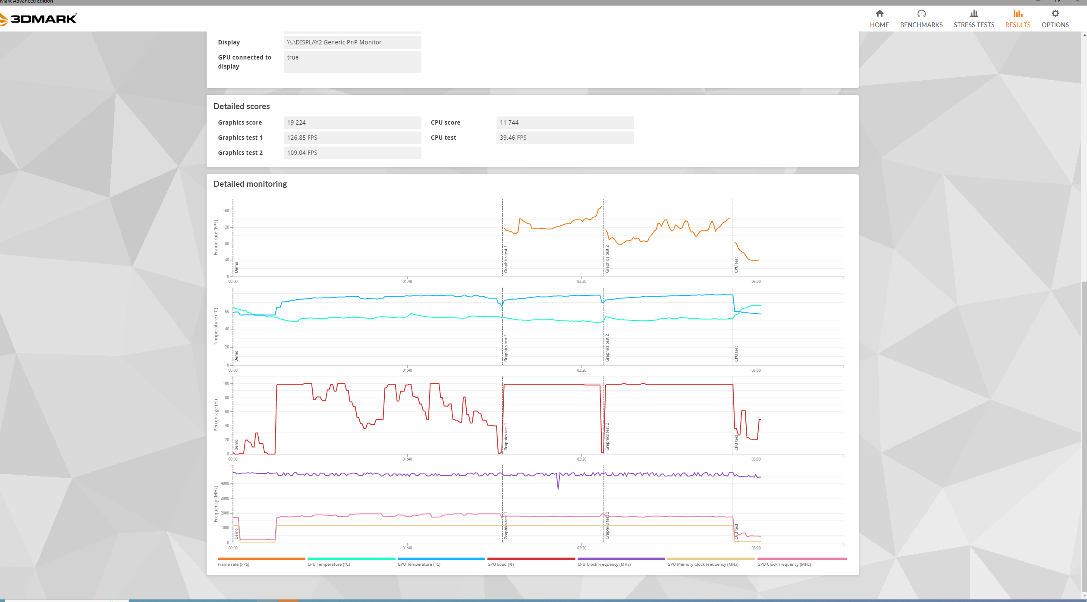Click the vertical scrollbar down arrow

tap(1084, 596)
